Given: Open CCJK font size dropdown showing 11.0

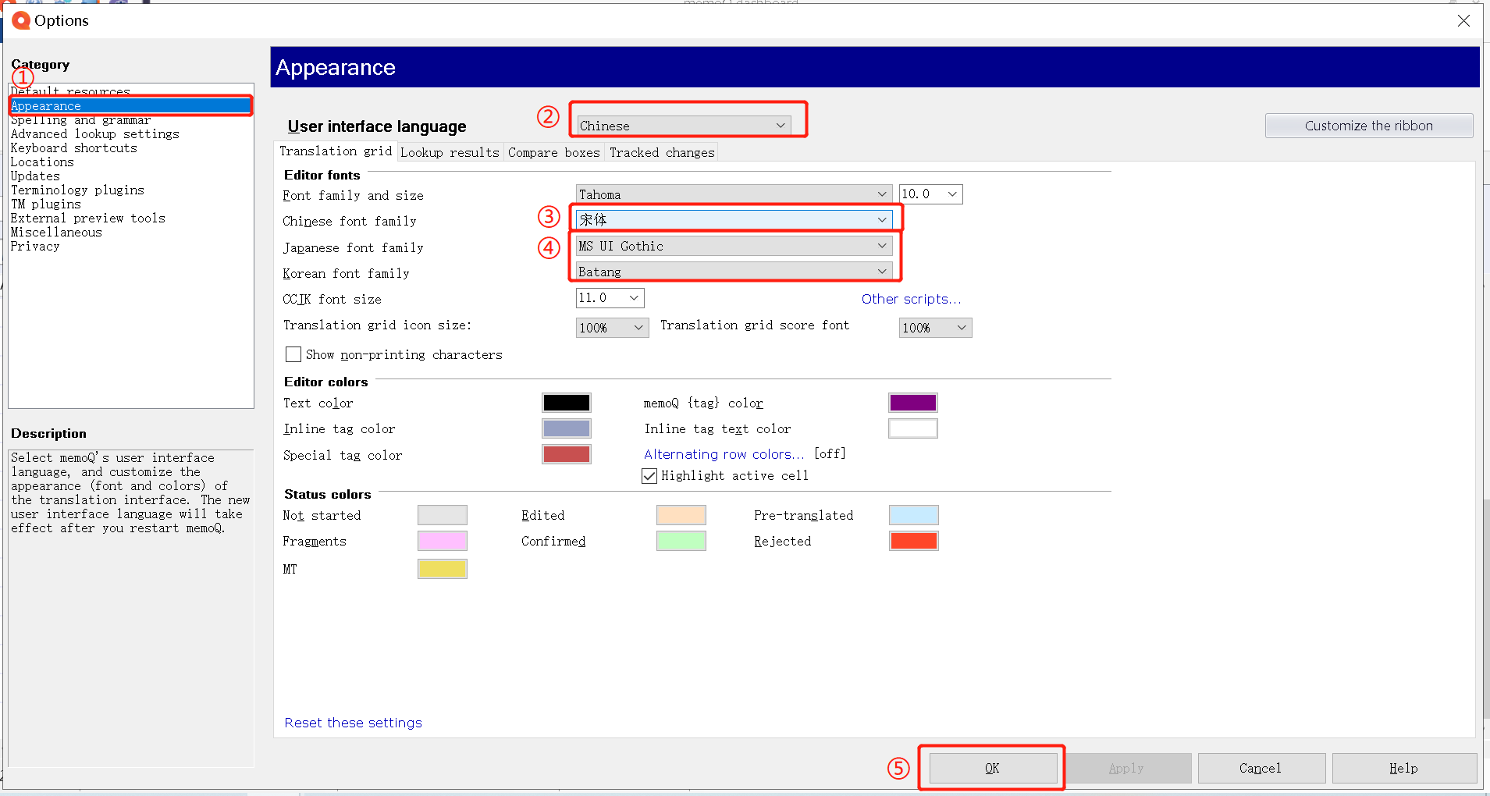Looking at the screenshot, I should click(610, 298).
